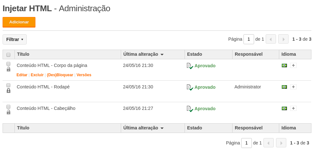The image size is (314, 156).
Task: Open the Filtrar dropdown
Action: pos(14,39)
